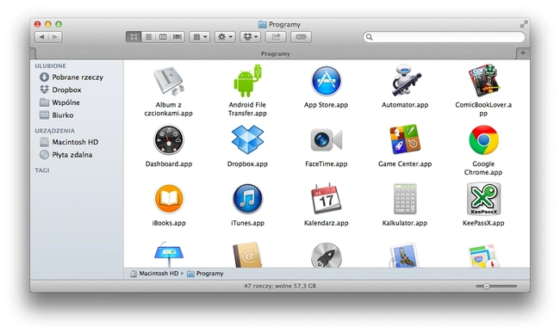Click the Finder search field
This screenshot has width=560, height=334.
coord(444,37)
